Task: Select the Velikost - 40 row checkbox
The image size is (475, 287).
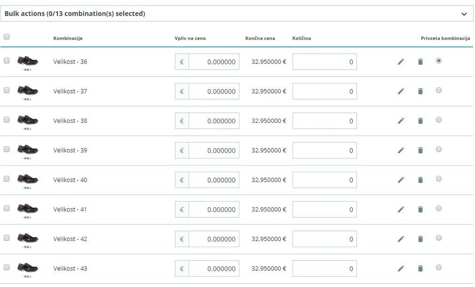Action: pyautogui.click(x=7, y=179)
